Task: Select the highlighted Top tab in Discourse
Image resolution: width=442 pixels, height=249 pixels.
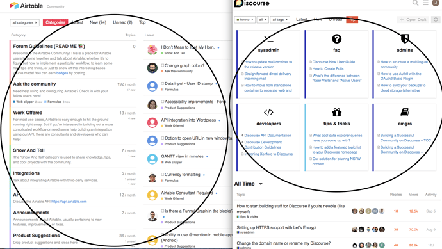Action: (x=352, y=19)
